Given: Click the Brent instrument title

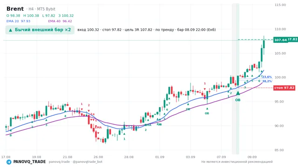Looking at the screenshot, I should click(15, 9).
